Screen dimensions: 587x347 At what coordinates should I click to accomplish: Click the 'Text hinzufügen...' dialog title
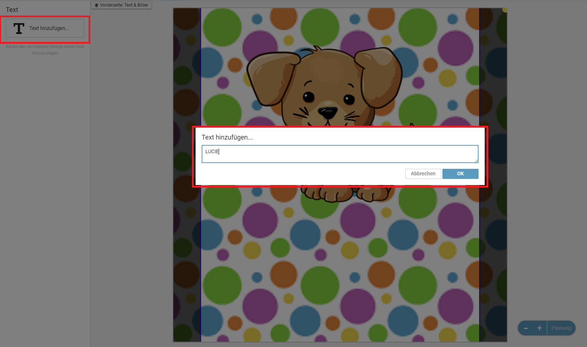pos(227,137)
